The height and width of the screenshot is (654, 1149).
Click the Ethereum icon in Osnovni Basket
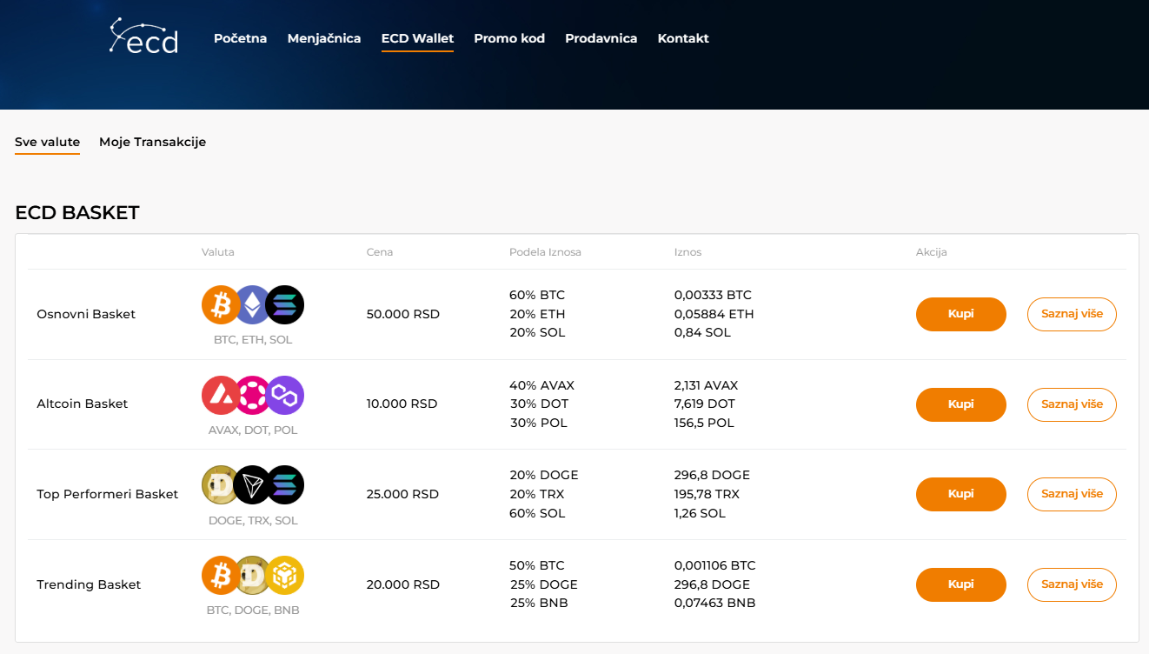(x=253, y=305)
